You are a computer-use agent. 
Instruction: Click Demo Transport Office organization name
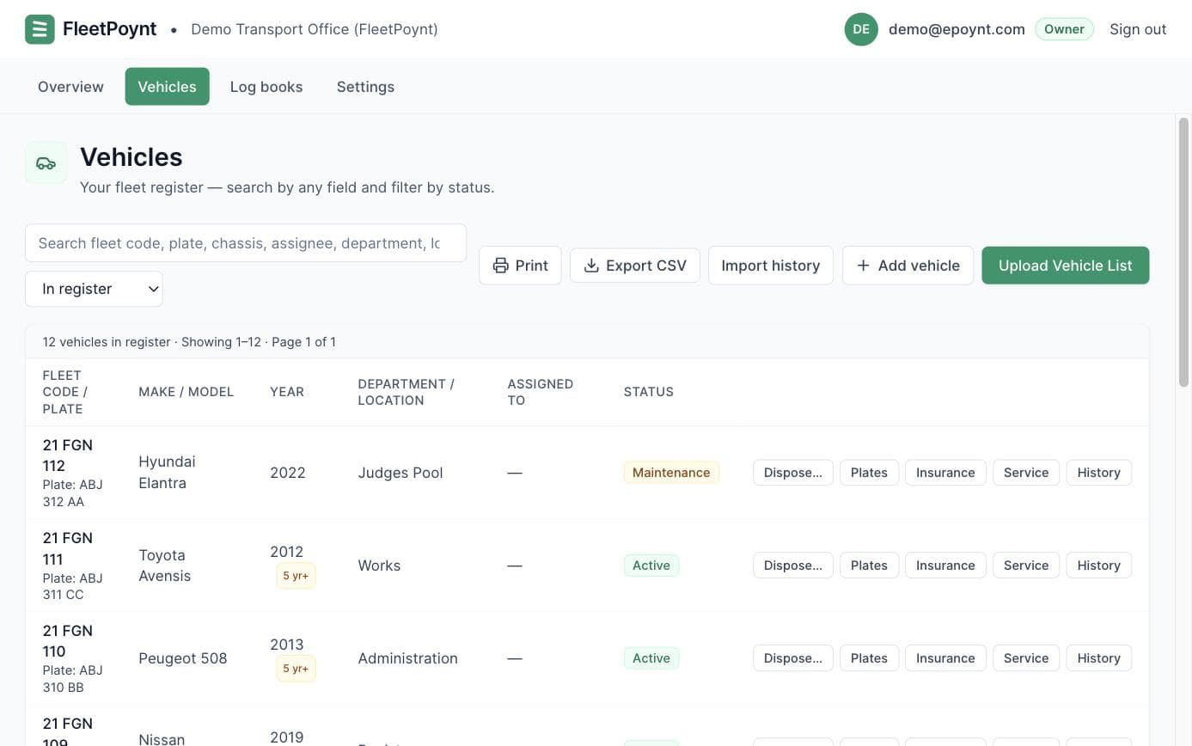[315, 29]
